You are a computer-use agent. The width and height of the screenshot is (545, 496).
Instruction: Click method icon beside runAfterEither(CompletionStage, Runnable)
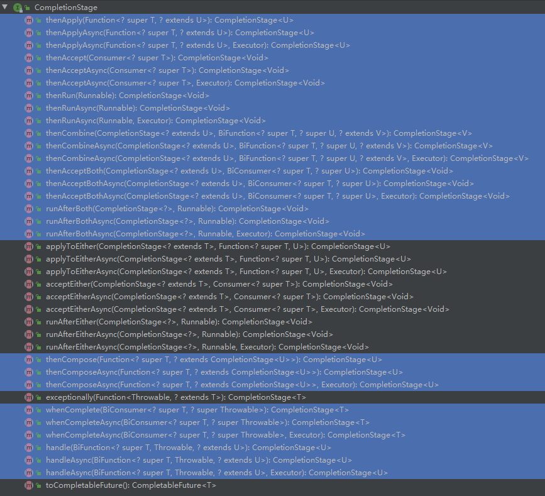tap(29, 322)
